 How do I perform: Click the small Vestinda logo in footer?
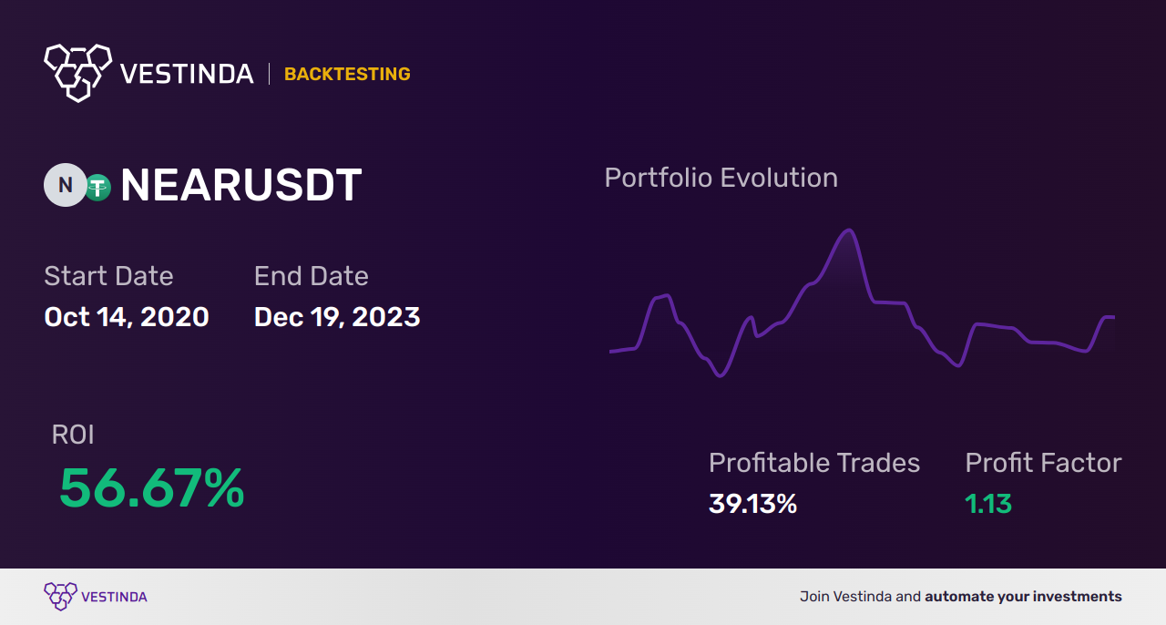coord(60,596)
